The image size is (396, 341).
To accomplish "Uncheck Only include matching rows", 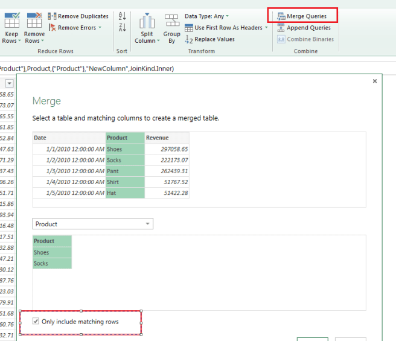I will pos(36,322).
